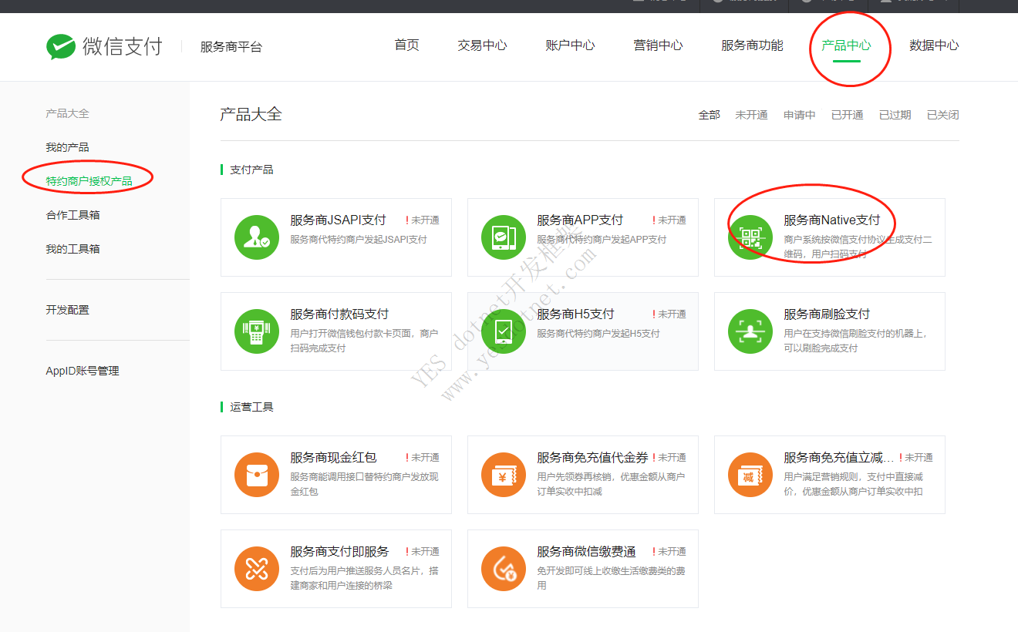Go to 我的工具箱 in the sidebar
This screenshot has width=1018, height=632.
coord(72,249)
